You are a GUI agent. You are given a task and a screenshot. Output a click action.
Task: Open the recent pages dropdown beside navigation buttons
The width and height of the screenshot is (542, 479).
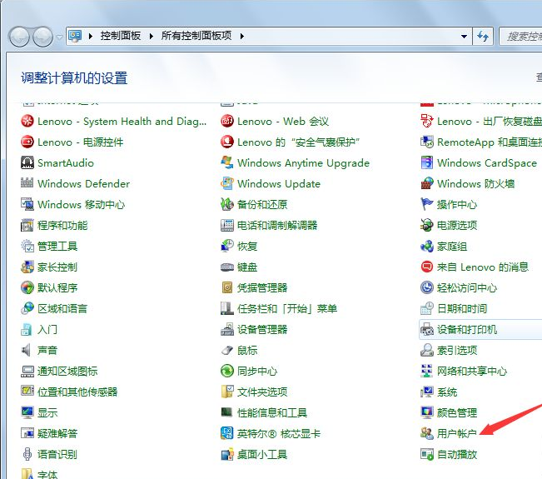point(59,37)
